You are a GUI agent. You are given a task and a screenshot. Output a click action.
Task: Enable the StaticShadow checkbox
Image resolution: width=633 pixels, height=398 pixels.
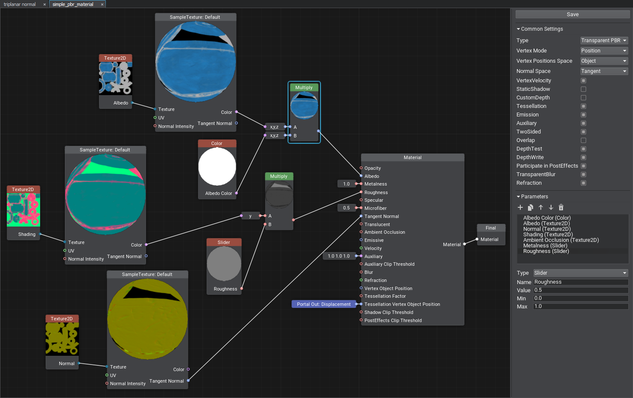(x=583, y=89)
